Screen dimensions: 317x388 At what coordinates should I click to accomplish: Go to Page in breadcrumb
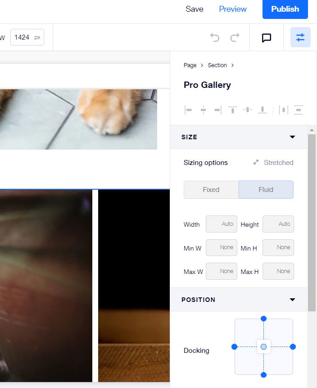pos(190,65)
